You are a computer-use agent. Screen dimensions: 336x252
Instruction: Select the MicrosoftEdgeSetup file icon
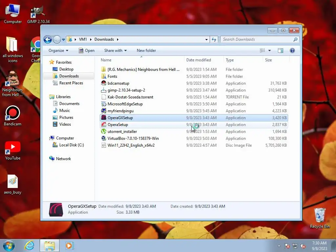tap(104, 104)
